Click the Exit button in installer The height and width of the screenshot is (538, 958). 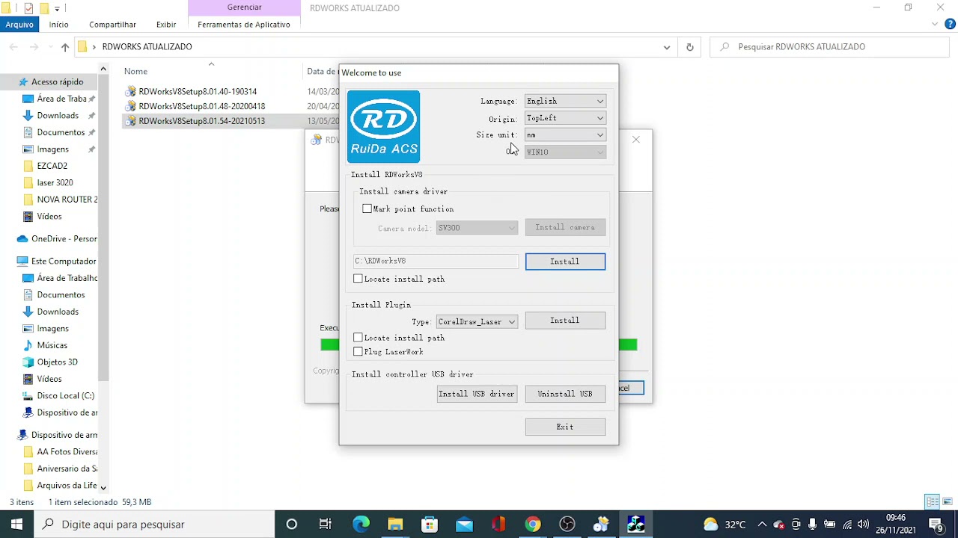[565, 427]
